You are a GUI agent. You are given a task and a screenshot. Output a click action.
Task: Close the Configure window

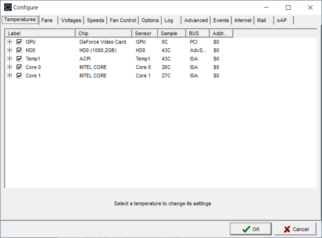[310, 7]
